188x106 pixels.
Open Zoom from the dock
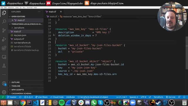point(133,103)
